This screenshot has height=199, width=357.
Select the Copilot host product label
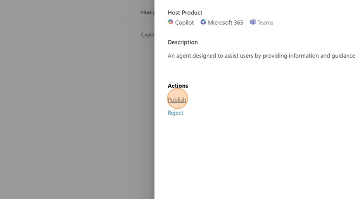184,23
